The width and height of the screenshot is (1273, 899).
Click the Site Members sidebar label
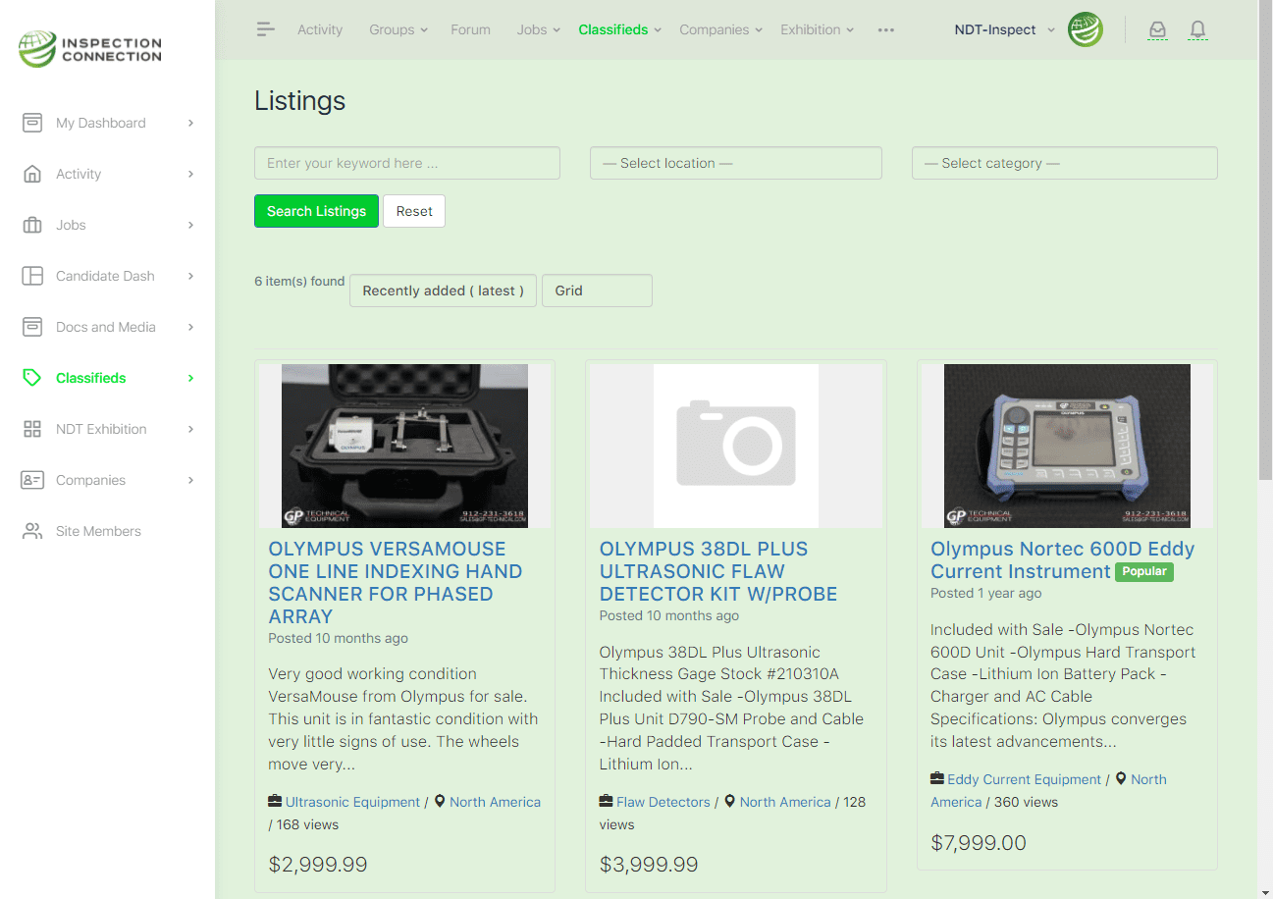point(98,531)
